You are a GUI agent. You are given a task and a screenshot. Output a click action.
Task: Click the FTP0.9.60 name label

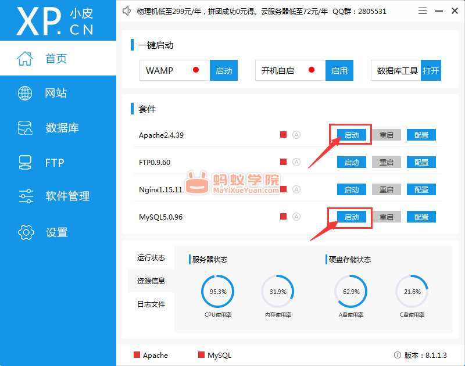pyautogui.click(x=155, y=163)
